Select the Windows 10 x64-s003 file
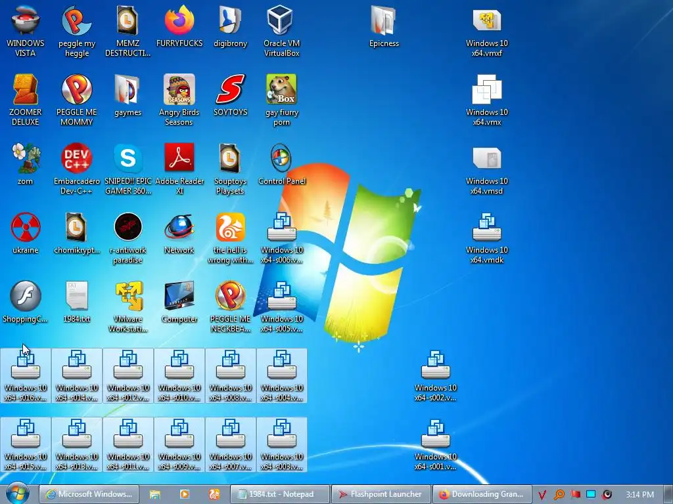Screen dimensions: 673x504 tap(281, 445)
